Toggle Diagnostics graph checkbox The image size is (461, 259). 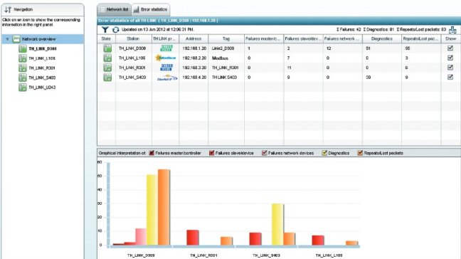click(324, 153)
